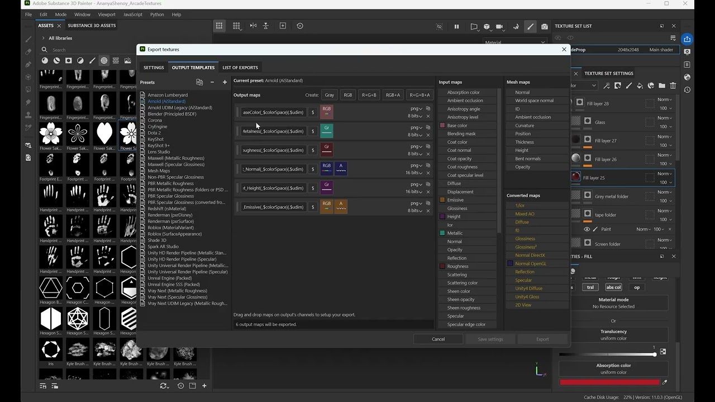Select the Eraser tool in left toolbar
This screenshot has width=715, height=402.
(x=28, y=52)
